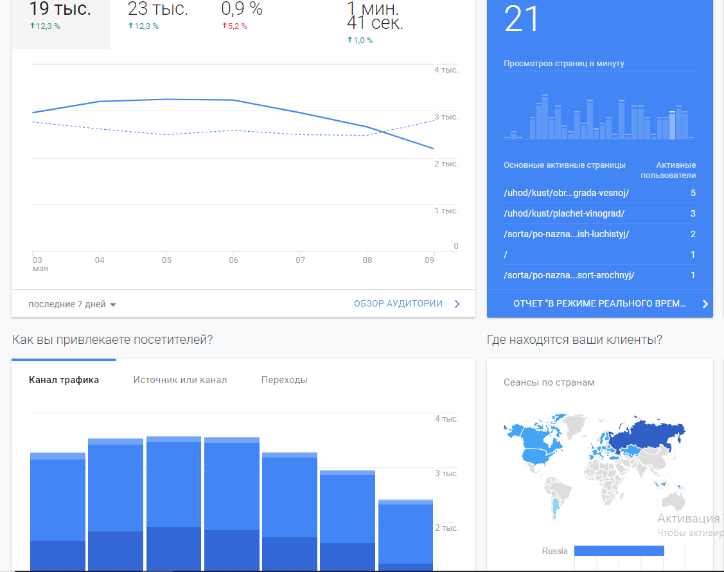Image resolution: width=724 pixels, height=572 pixels.
Task: Click Russia on the sessions world map
Action: click(x=646, y=434)
